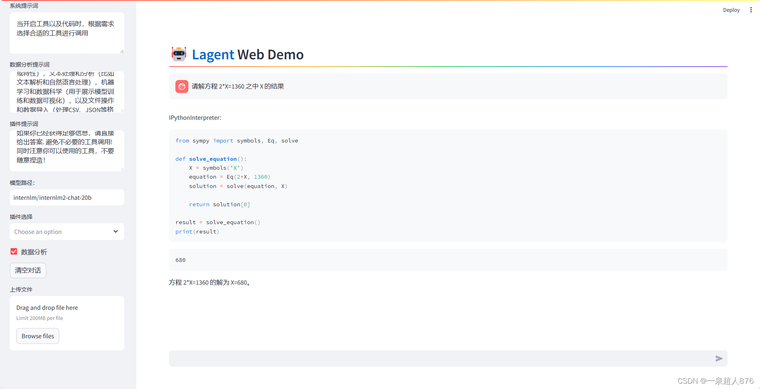Viewport: 760px width, 389px height.
Task: Click into the 插件提示词 text area
Action: [67, 151]
